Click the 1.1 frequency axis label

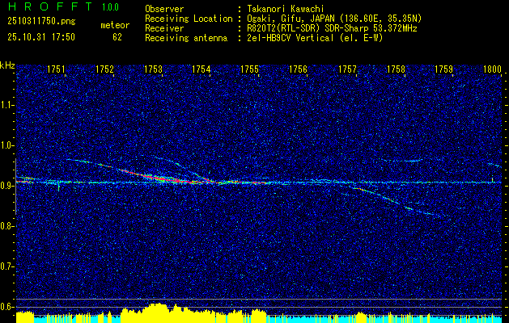[x=7, y=105]
